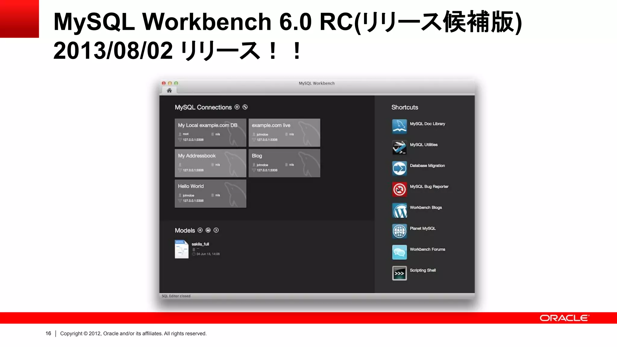Open MySQL Bug Reporter icon
This screenshot has height=347, width=617.
399,189
